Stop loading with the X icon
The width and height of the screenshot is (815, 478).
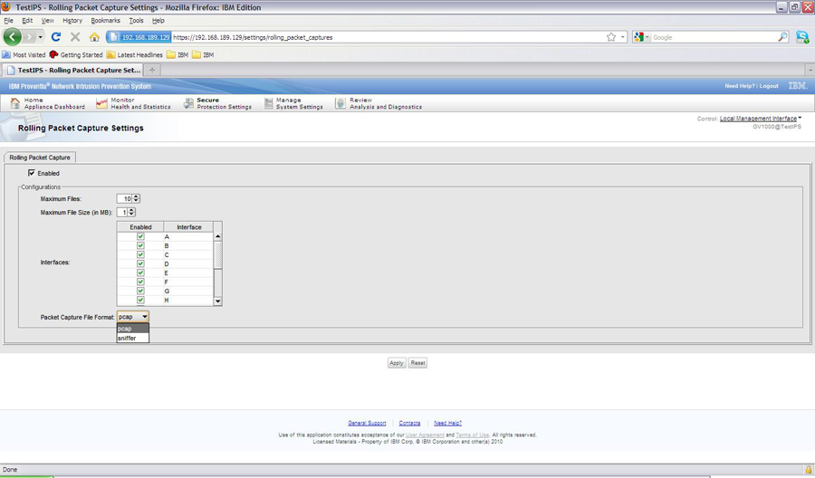(75, 37)
